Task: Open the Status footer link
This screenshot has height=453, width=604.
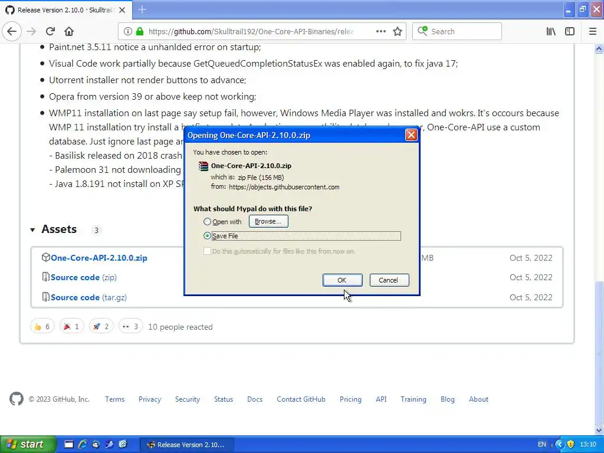Action: point(224,399)
